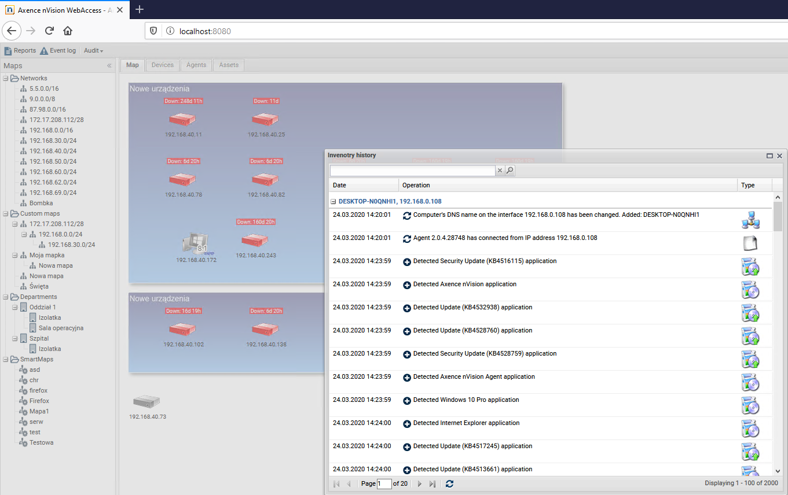Open the Event log
This screenshot has width=788, height=495.
[x=58, y=51]
